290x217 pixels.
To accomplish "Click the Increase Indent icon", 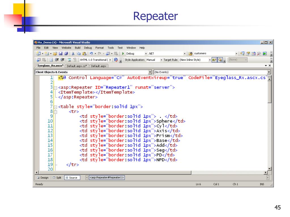I will [x=63, y=60].
